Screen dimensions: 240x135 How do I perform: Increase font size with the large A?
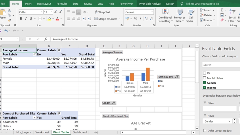[55, 12]
